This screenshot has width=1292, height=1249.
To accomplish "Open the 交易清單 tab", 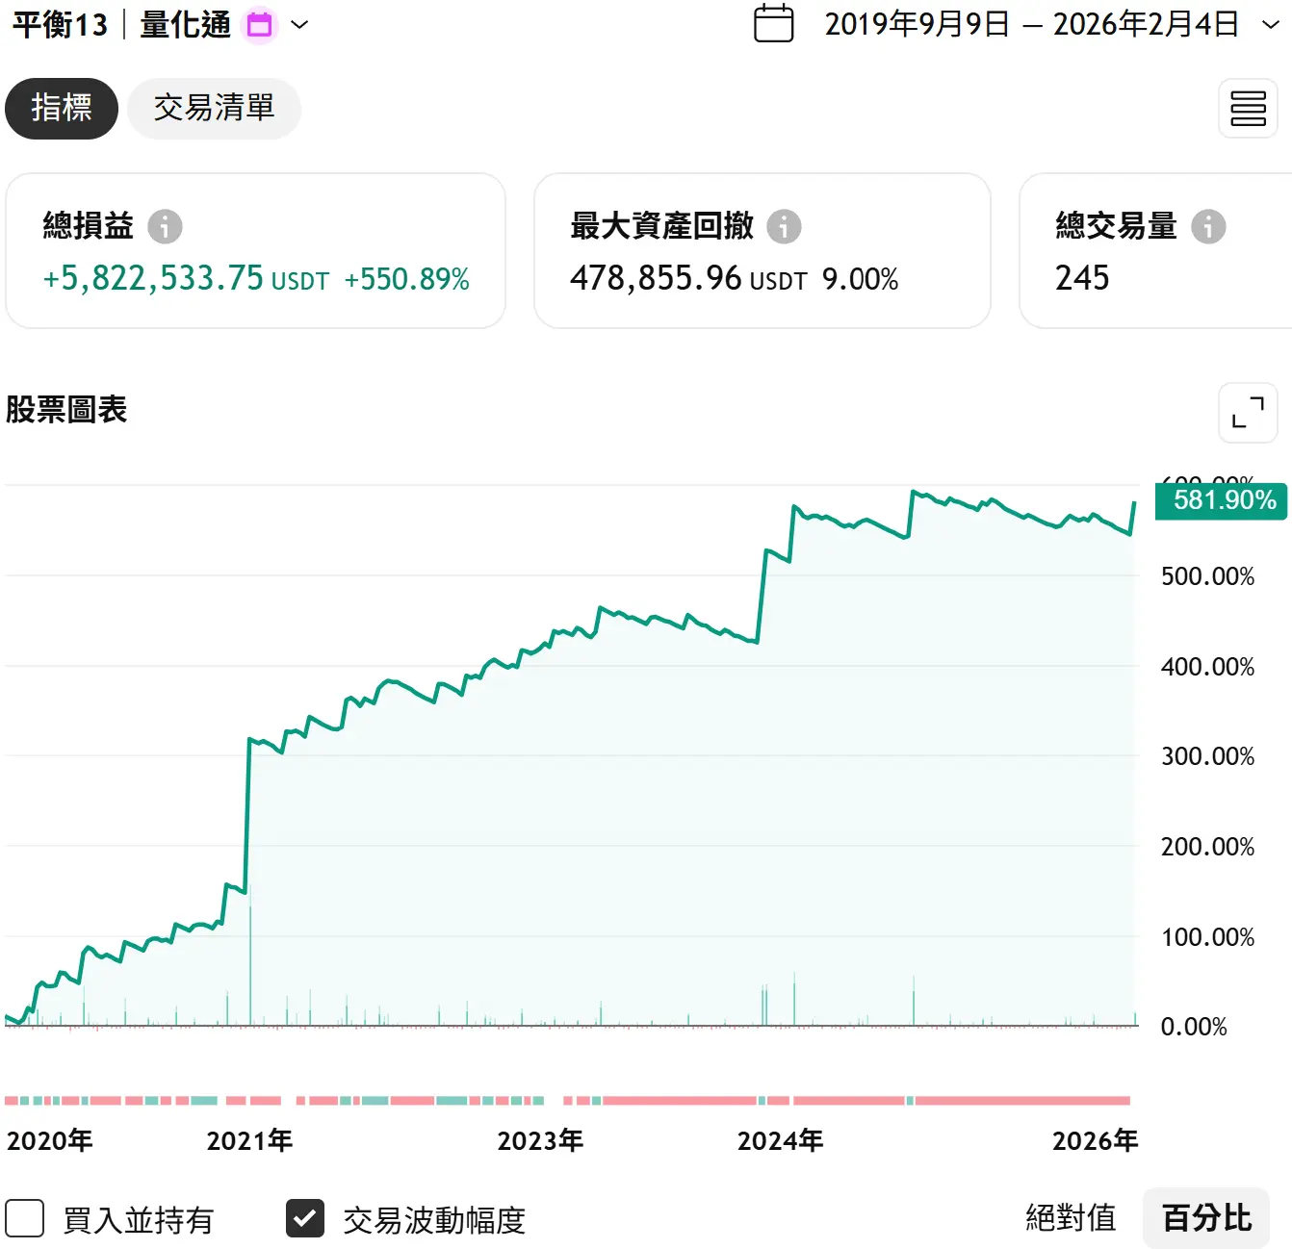I will (214, 108).
